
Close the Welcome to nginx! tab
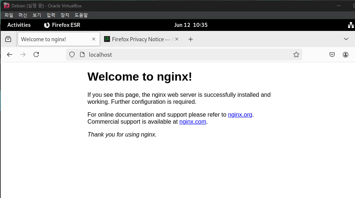94,39
